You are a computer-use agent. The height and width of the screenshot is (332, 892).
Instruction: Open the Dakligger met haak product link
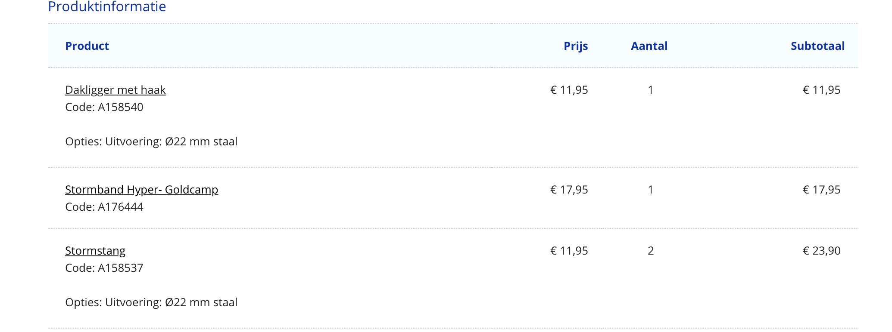tap(115, 90)
